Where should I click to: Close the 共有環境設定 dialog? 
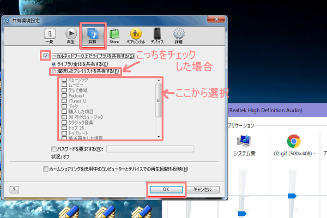pos(216,19)
